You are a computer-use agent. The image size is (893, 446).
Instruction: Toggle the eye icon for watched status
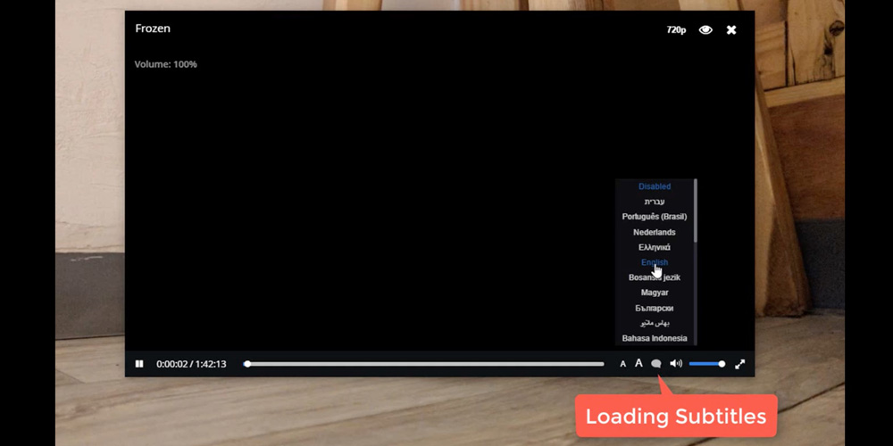tap(705, 30)
